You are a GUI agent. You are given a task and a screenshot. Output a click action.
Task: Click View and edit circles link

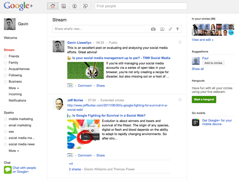coord(203,40)
